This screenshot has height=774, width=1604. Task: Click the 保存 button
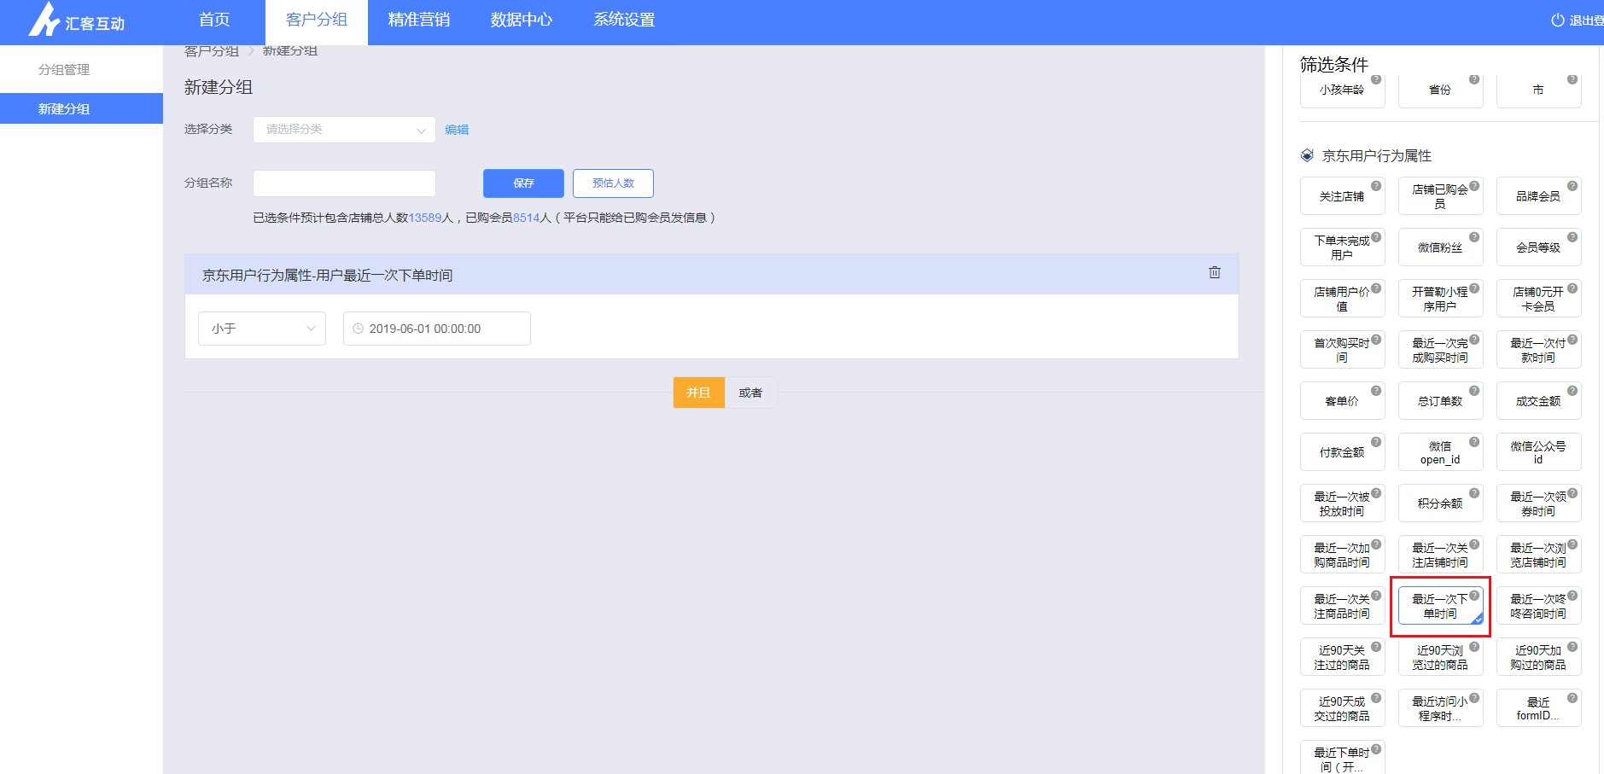(x=523, y=183)
